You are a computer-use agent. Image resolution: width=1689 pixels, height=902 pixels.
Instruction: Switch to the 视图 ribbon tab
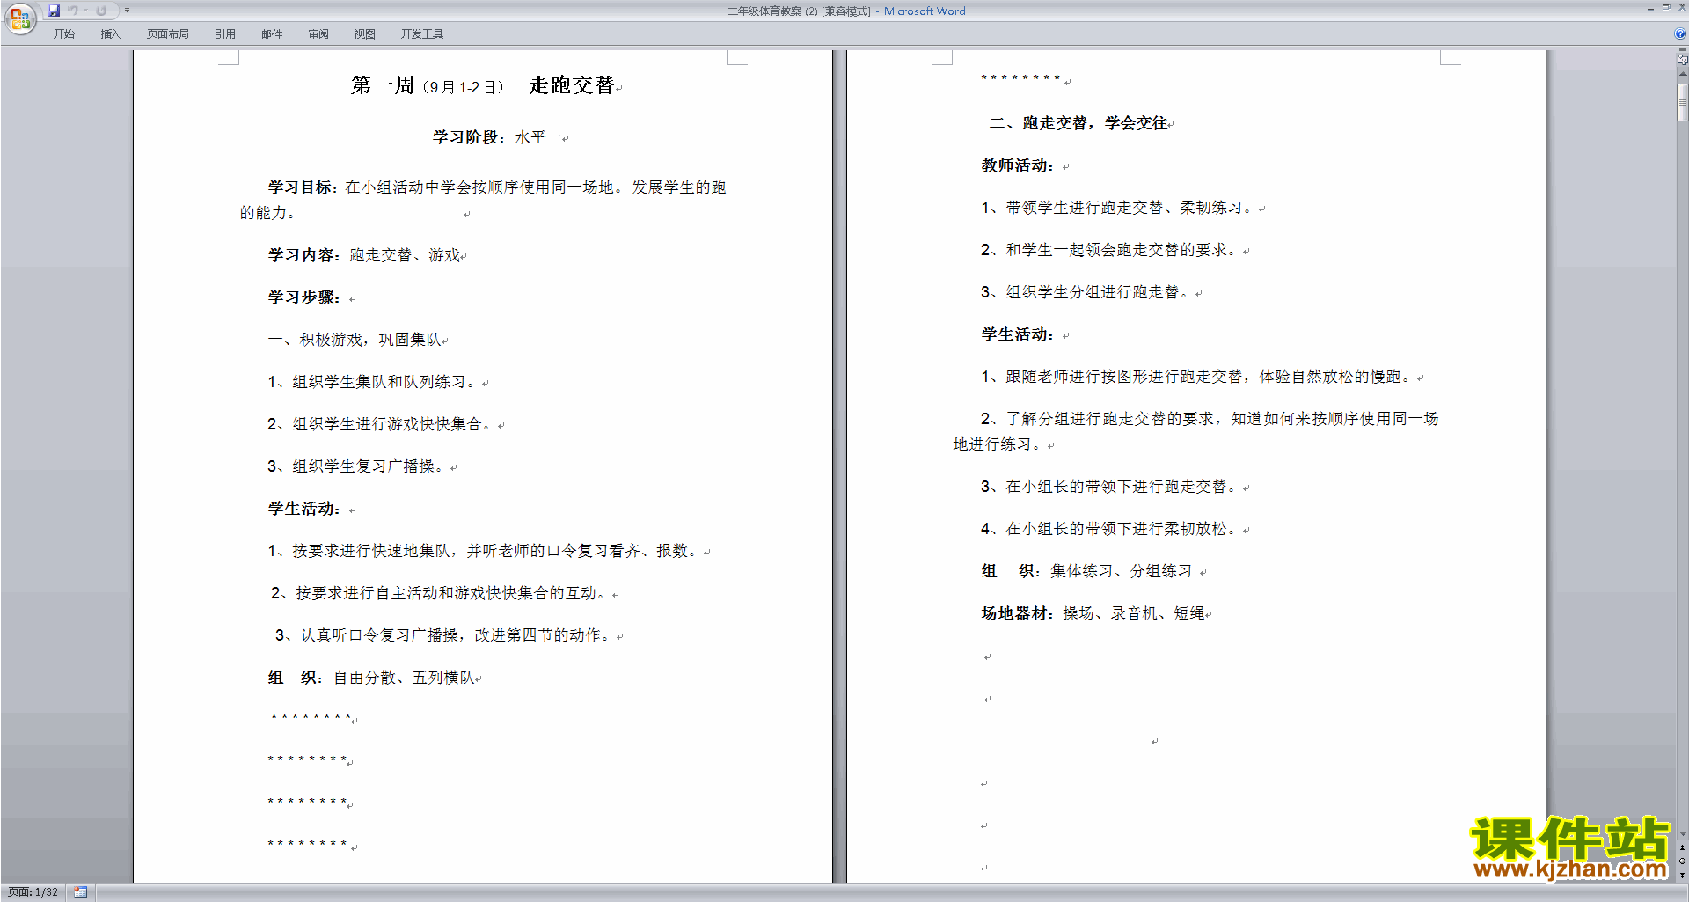pyautogui.click(x=365, y=34)
